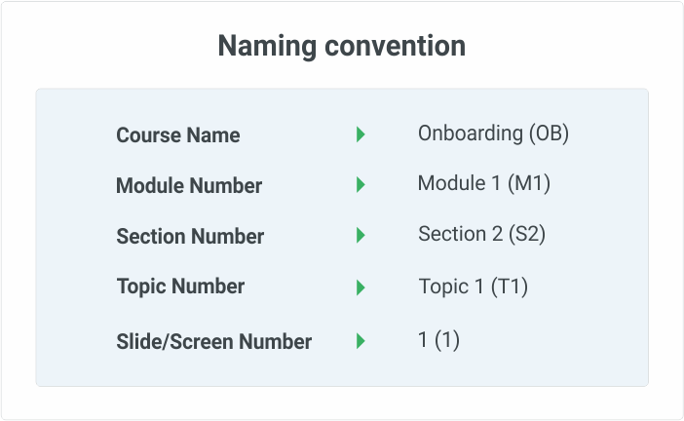This screenshot has height=421, width=684.
Task: Select the Course Name label
Action: pyautogui.click(x=177, y=135)
